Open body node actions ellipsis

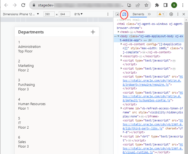tap(115, 36)
